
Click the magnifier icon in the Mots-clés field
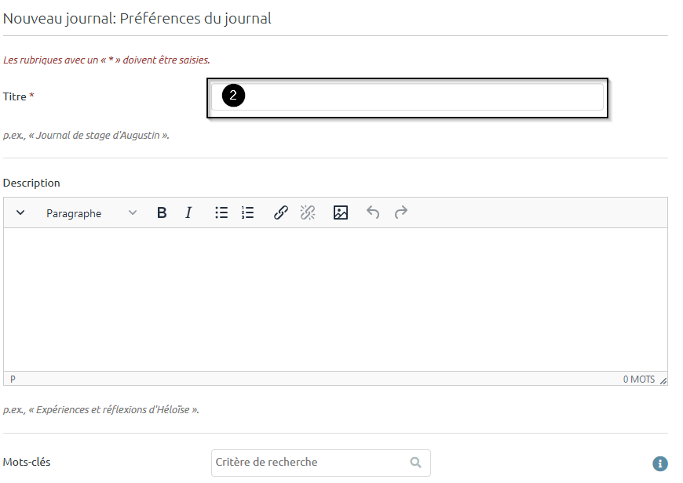point(416,463)
